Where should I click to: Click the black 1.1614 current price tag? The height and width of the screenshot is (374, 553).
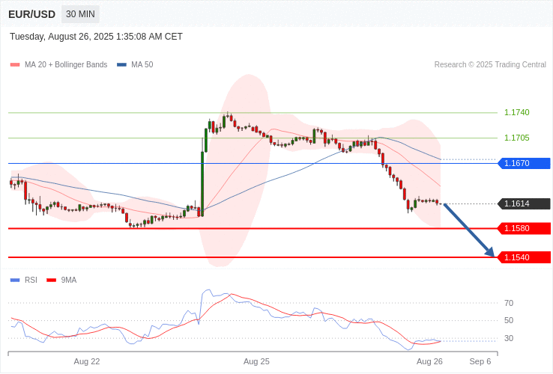pos(524,203)
